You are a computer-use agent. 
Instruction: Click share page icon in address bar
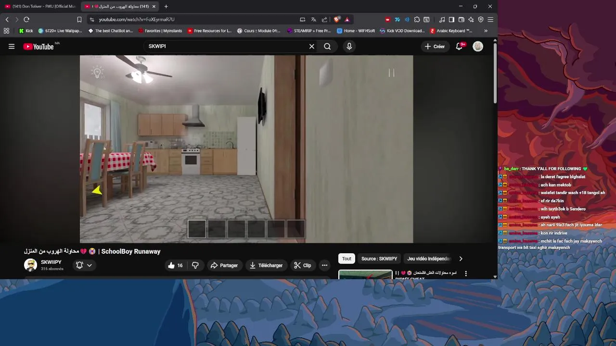coord(324,19)
